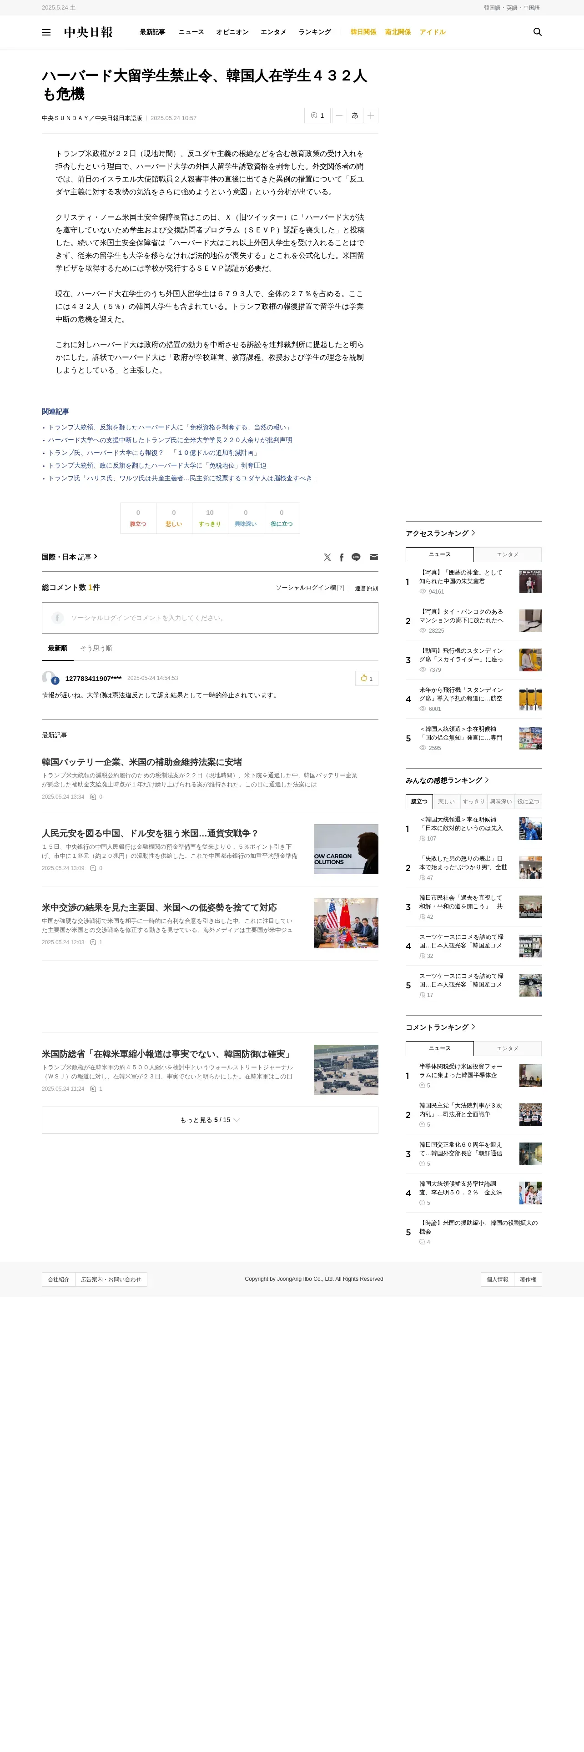The image size is (584, 1752).
Task: Click the comment count icon beside the article date
Action: pyautogui.click(x=317, y=116)
